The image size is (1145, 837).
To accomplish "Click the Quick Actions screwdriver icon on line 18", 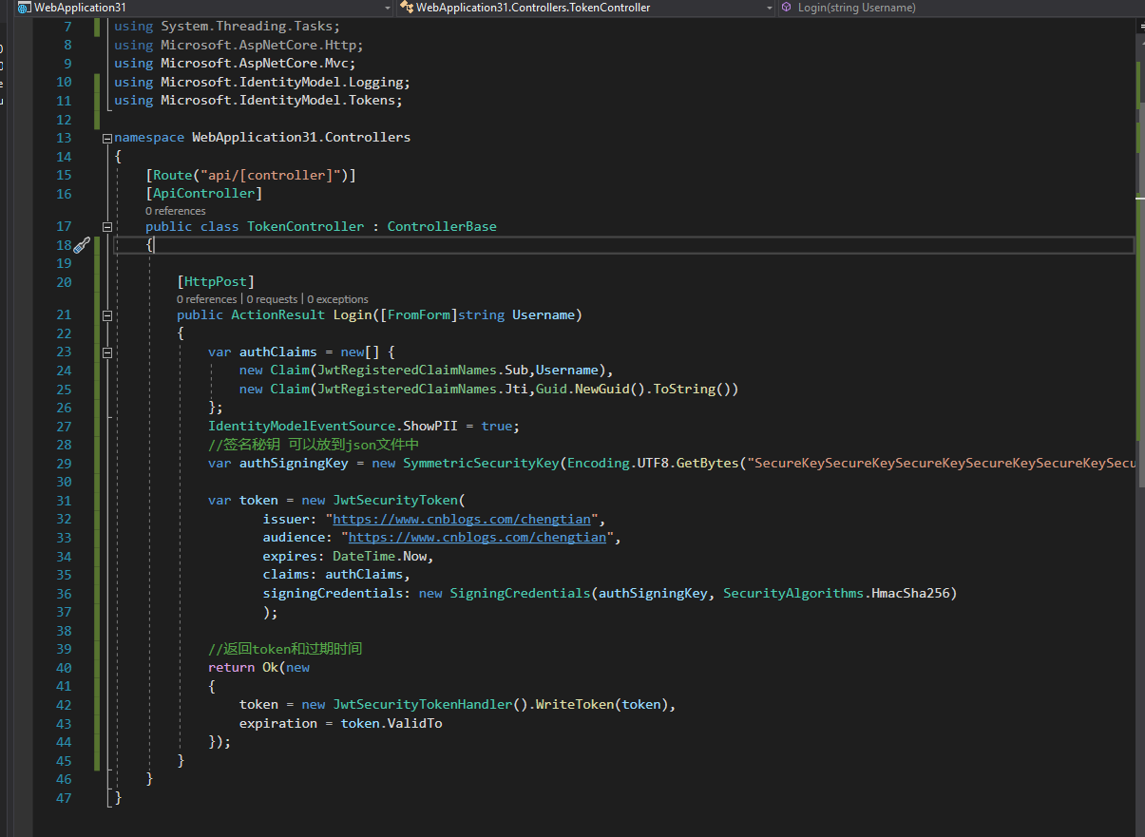I will pos(82,245).
